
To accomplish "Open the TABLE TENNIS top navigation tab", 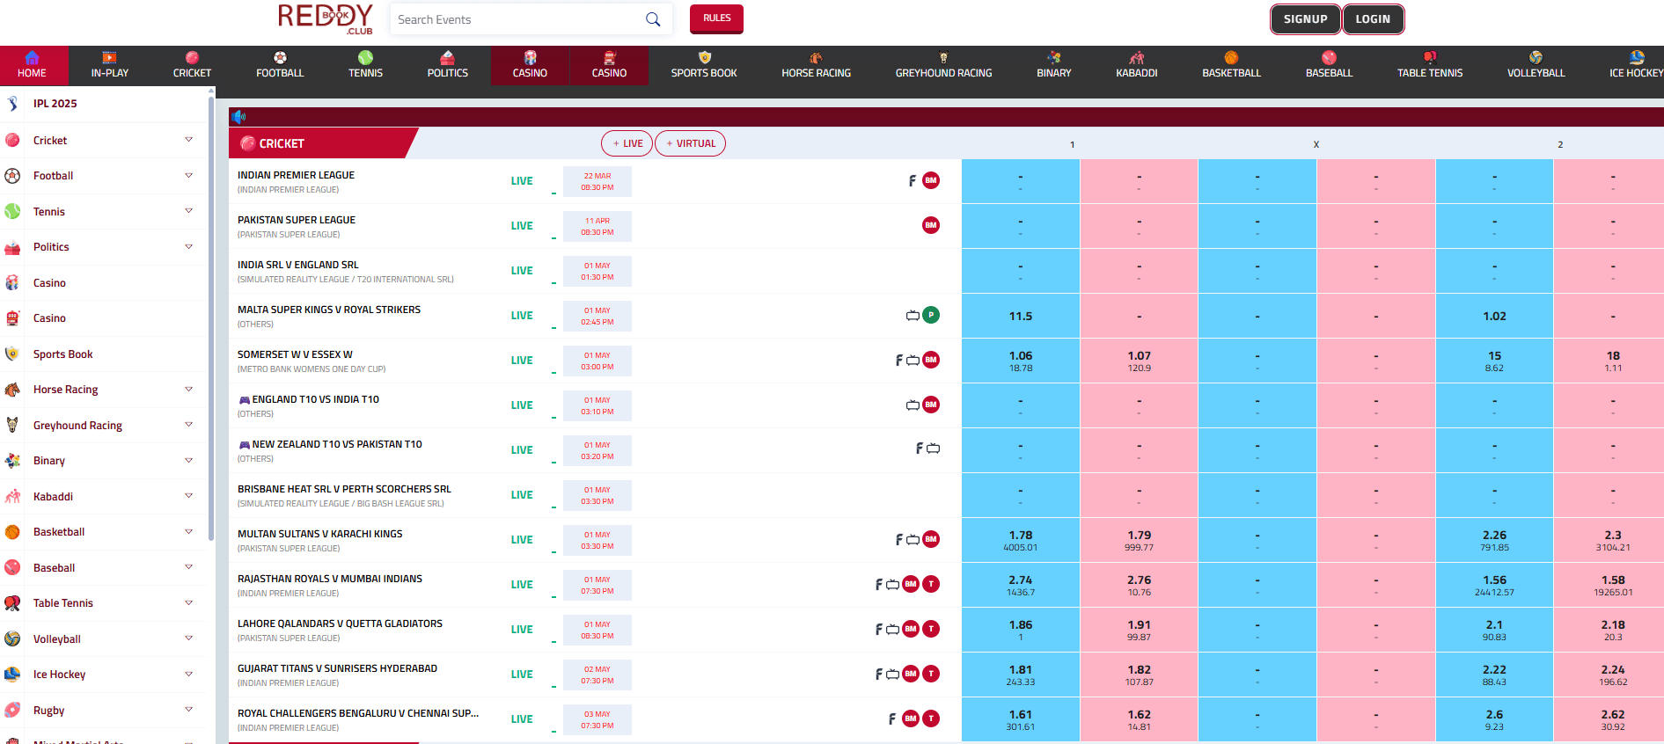I will 1430,65.
